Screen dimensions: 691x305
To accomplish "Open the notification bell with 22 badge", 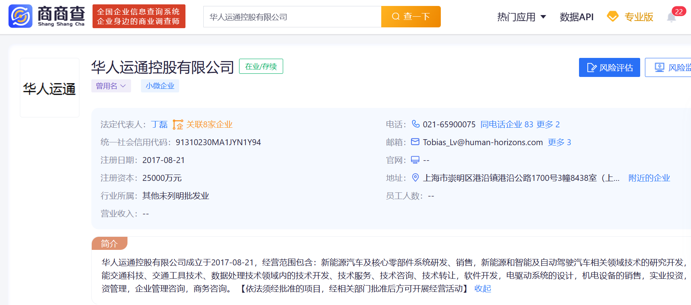I will pyautogui.click(x=672, y=17).
